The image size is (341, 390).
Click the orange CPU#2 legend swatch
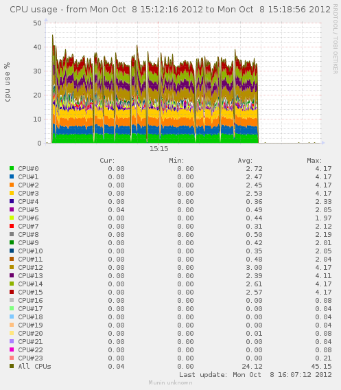[12, 185]
